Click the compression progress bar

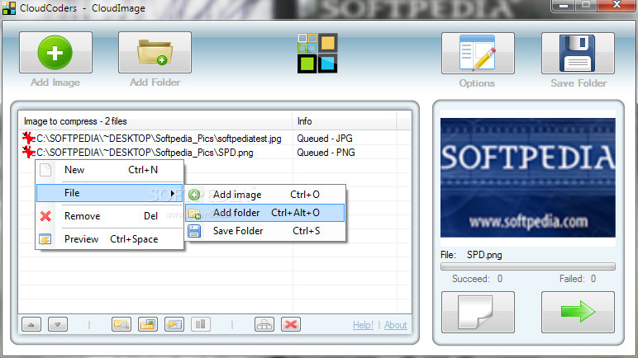coord(528,266)
